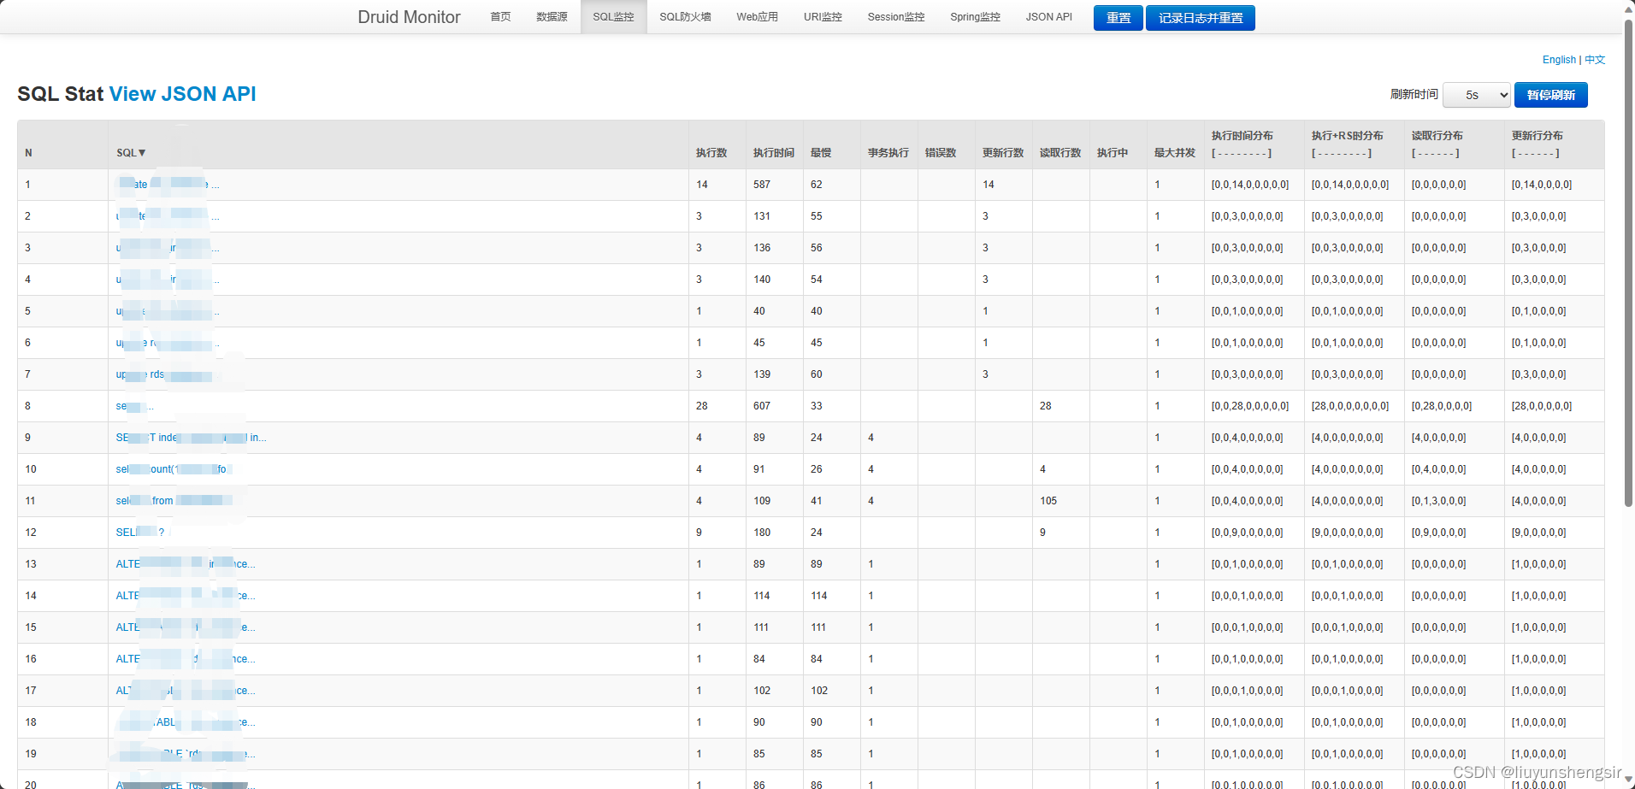Click read rows value 105 in row 11
Viewport: 1635px width, 789px height.
click(x=1048, y=501)
